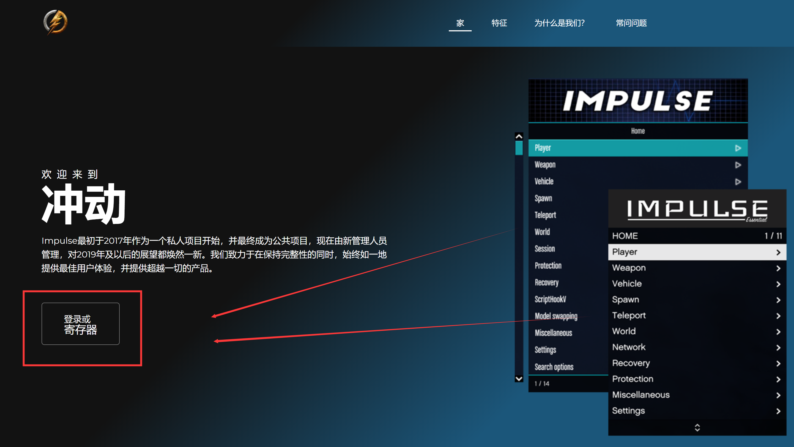Image resolution: width=794 pixels, height=447 pixels.
Task: Click the up-down scroll indicator in Essential footer
Action: point(697,427)
